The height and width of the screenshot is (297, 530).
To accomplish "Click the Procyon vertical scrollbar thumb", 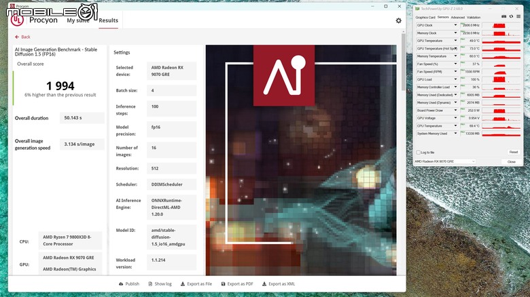I will pyautogui.click(x=403, y=62).
